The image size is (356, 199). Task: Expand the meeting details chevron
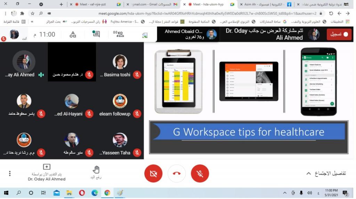click(308, 173)
